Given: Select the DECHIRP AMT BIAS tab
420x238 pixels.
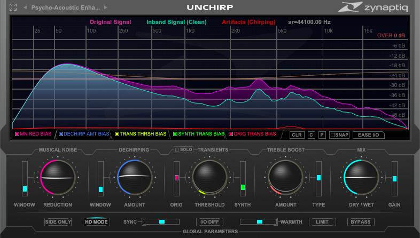Looking at the screenshot, I should pyautogui.click(x=84, y=134).
